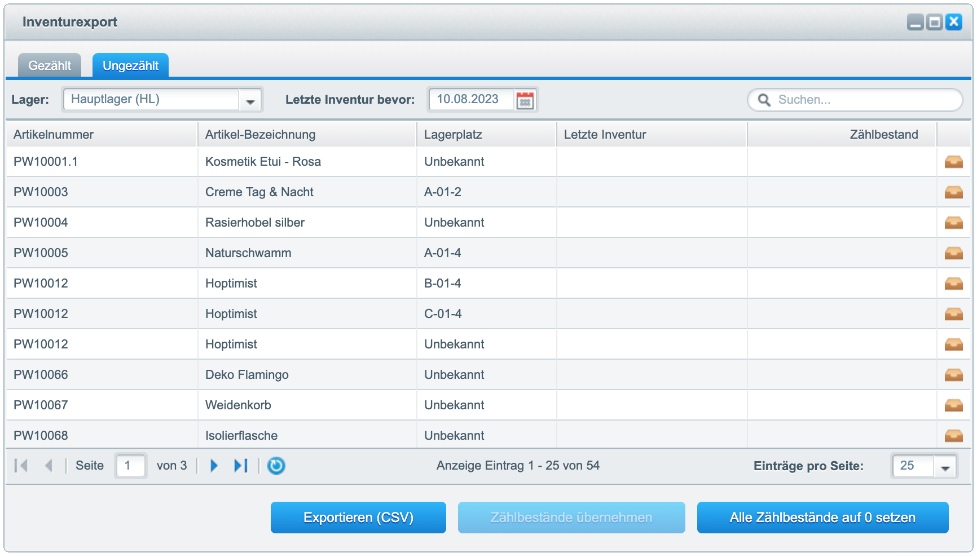Open the drawer icon for Kosmetik Etui - Rosa

(x=954, y=161)
